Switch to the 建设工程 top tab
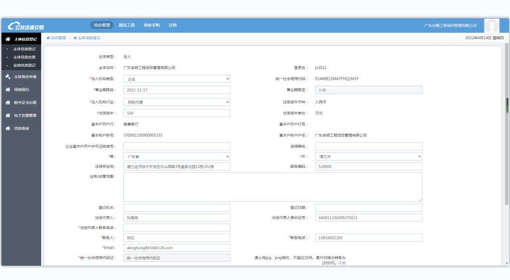510x280 pixels. (x=127, y=25)
